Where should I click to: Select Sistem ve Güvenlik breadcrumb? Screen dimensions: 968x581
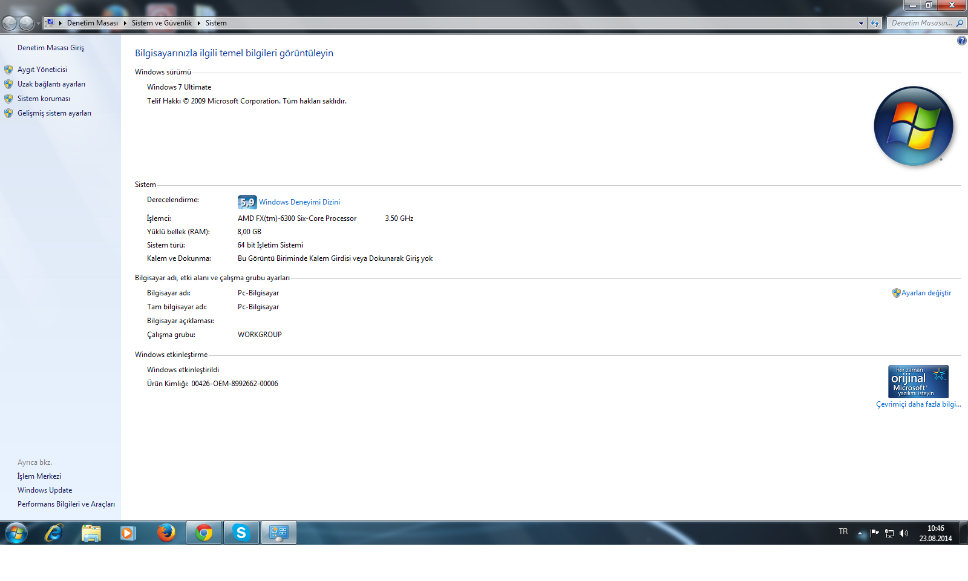(162, 23)
